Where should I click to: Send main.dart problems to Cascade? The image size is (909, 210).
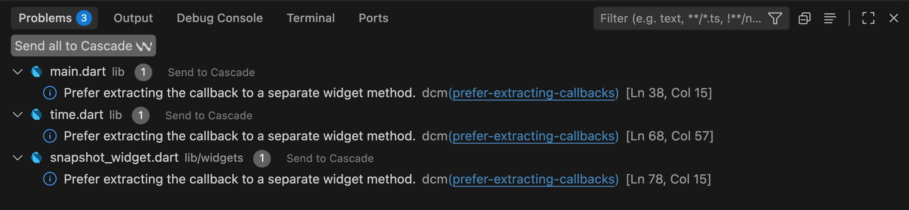click(211, 72)
